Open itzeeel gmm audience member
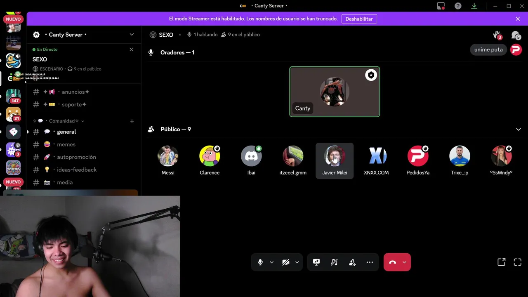This screenshot has height=297, width=528. [293, 160]
